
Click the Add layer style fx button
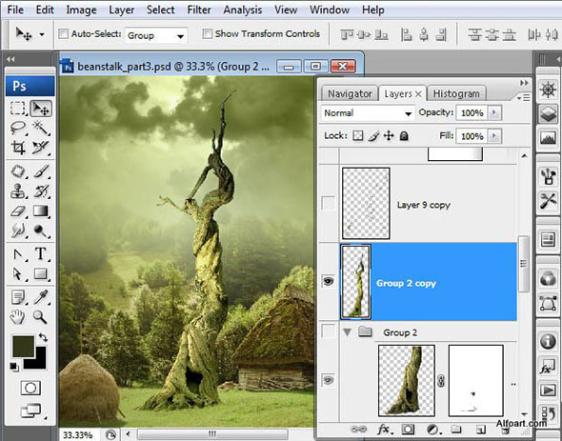coord(385,430)
